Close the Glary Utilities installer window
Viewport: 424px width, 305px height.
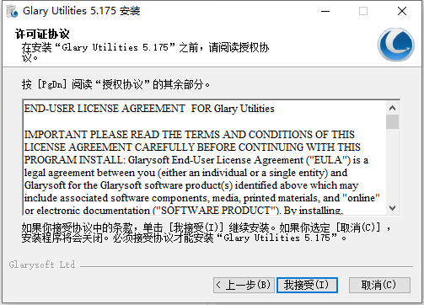click(402, 11)
